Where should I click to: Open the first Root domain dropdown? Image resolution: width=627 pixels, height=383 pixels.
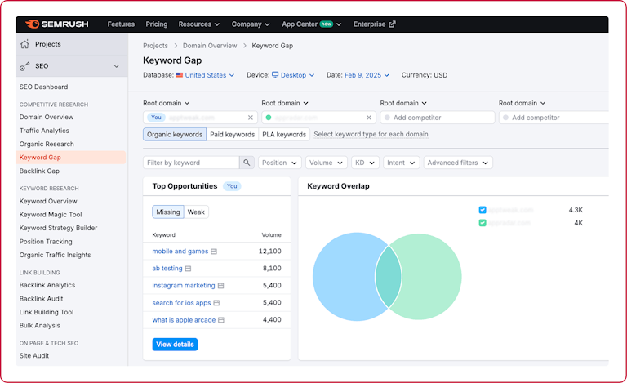(x=166, y=103)
